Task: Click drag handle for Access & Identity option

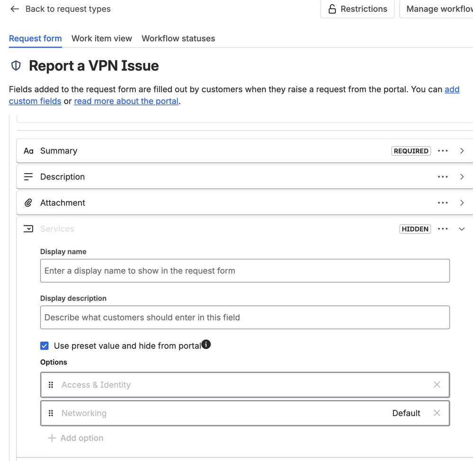Action: pyautogui.click(x=51, y=385)
